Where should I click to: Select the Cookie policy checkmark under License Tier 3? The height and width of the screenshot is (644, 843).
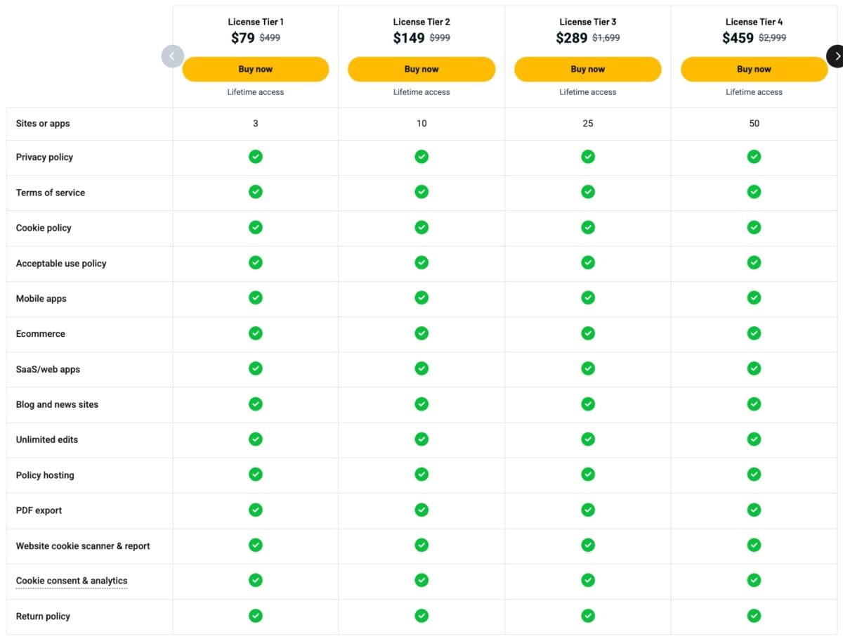(x=588, y=227)
